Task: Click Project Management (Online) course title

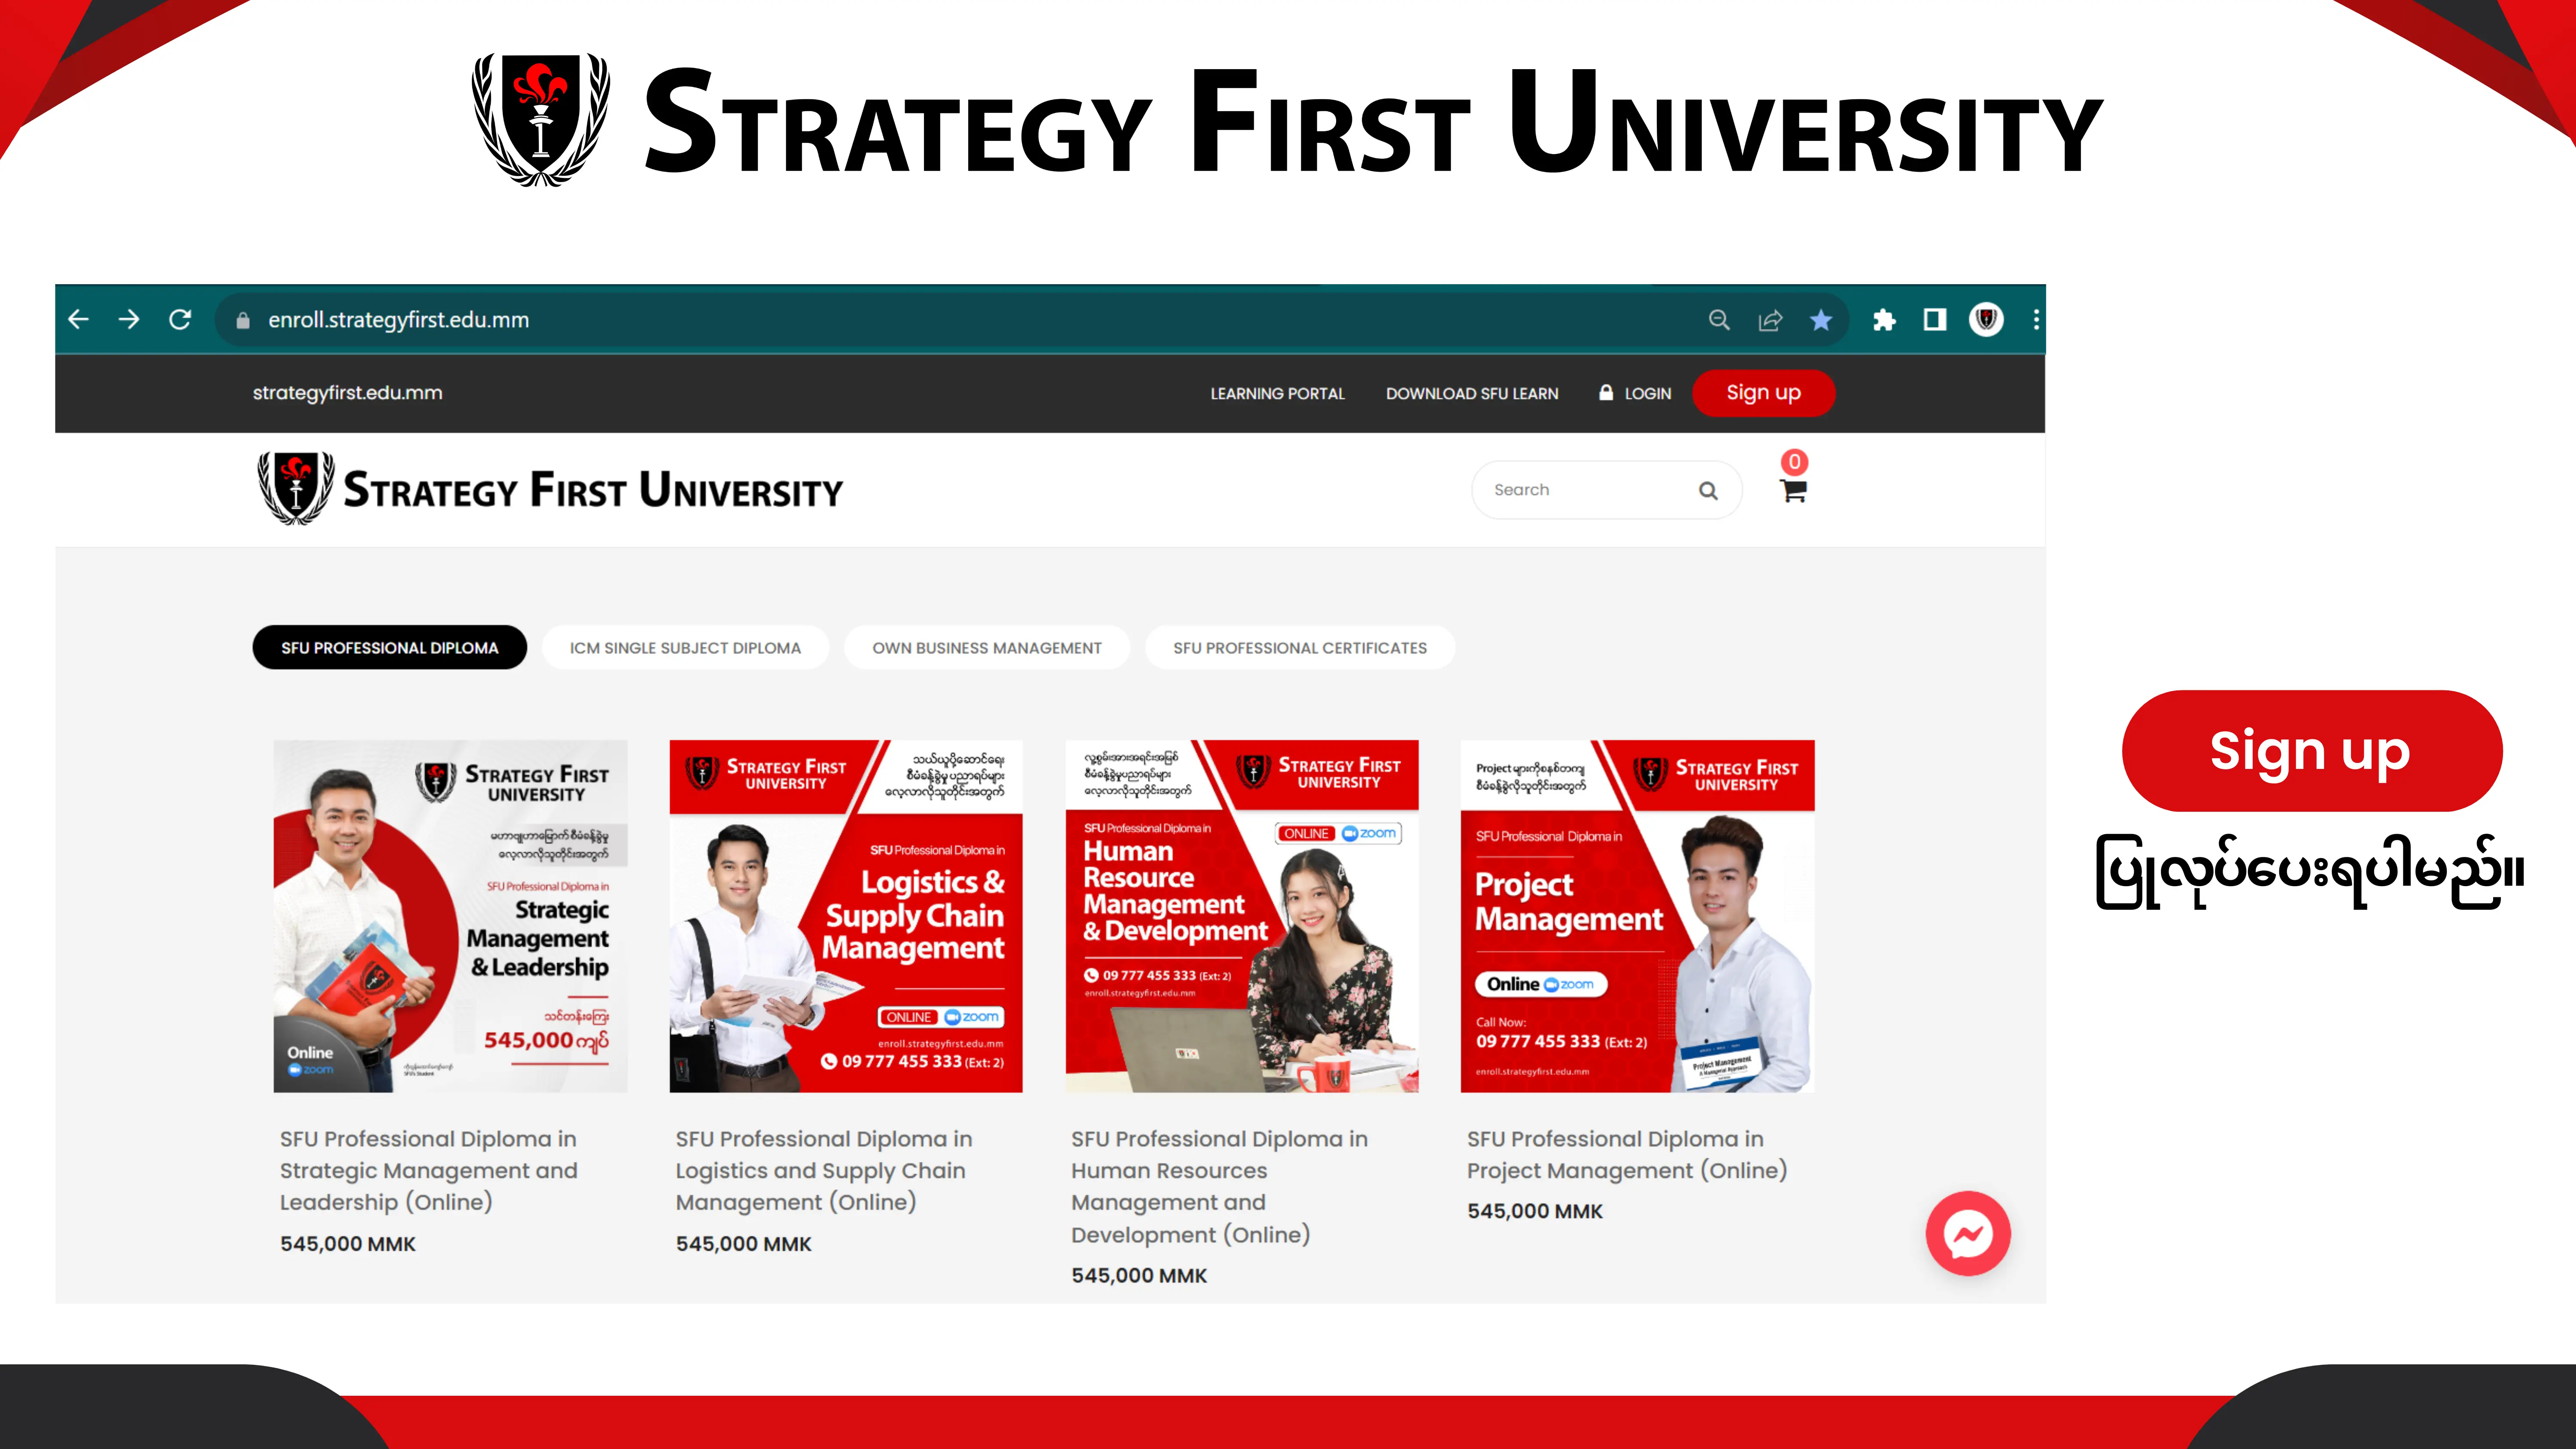Action: pos(1627,1154)
